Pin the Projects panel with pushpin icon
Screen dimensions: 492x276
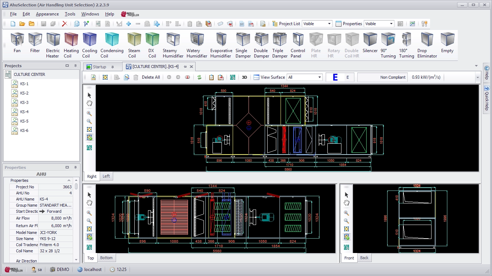[76, 66]
